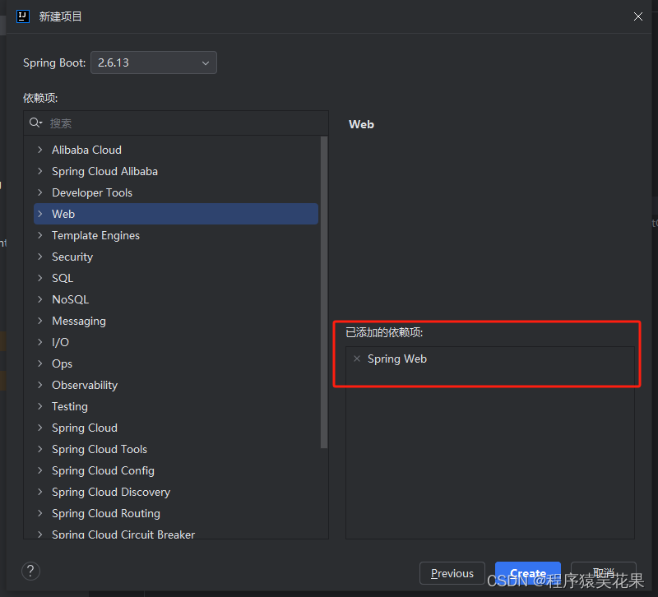Remove Spring Web using its × icon
This screenshot has width=658, height=597.
click(x=356, y=359)
